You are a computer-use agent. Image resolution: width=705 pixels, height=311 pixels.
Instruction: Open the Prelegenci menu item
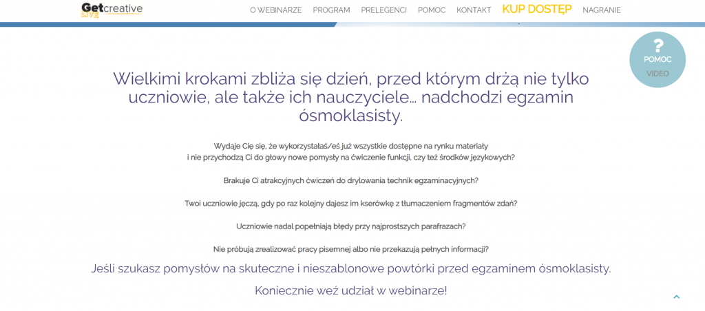[384, 10]
